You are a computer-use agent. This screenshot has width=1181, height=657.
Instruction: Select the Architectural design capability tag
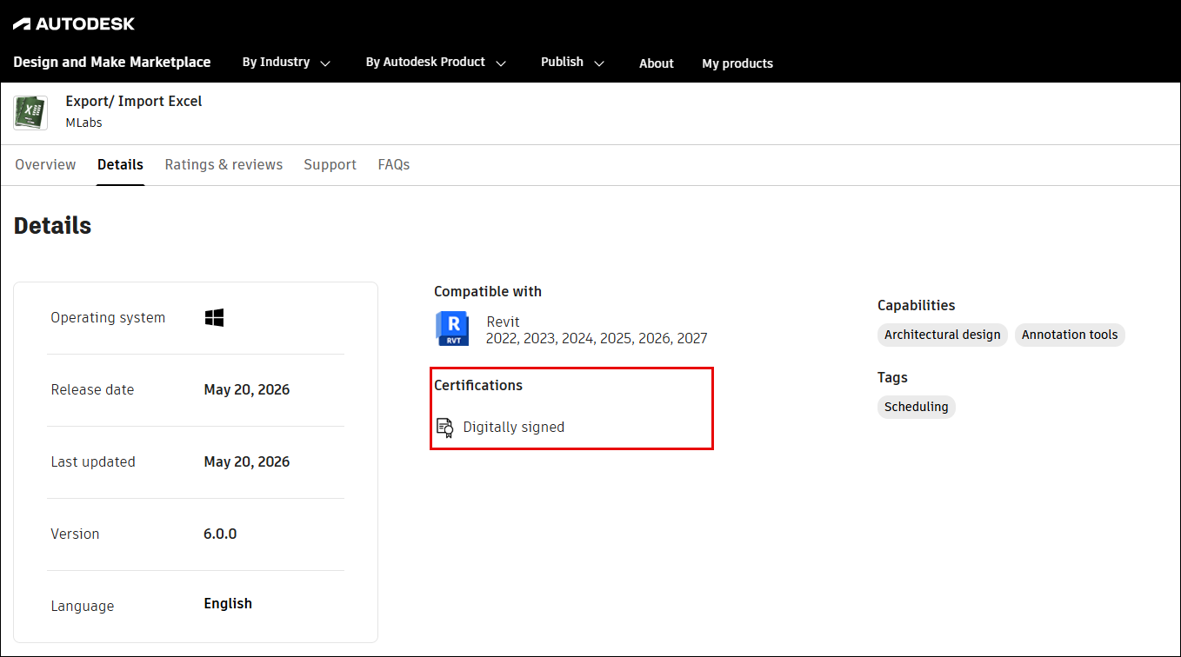click(943, 335)
